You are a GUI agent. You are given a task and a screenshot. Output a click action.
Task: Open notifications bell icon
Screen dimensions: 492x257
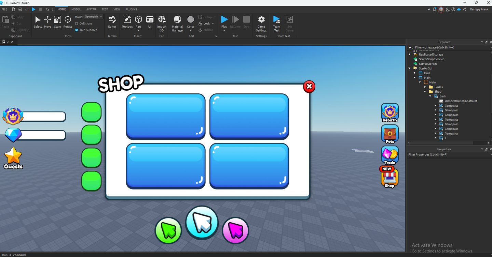pos(435,9)
